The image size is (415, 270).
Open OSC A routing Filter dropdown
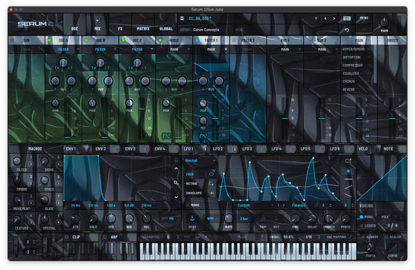[64, 50]
